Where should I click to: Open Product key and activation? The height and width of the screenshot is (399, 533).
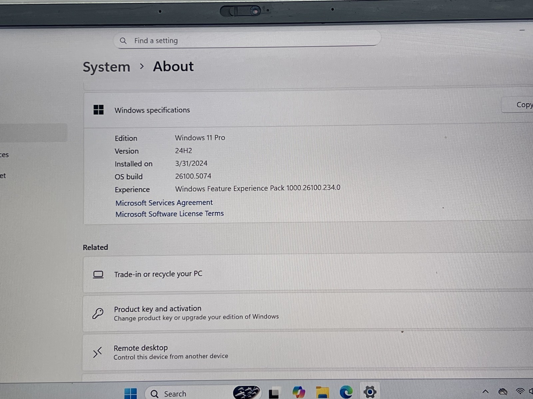click(308, 313)
